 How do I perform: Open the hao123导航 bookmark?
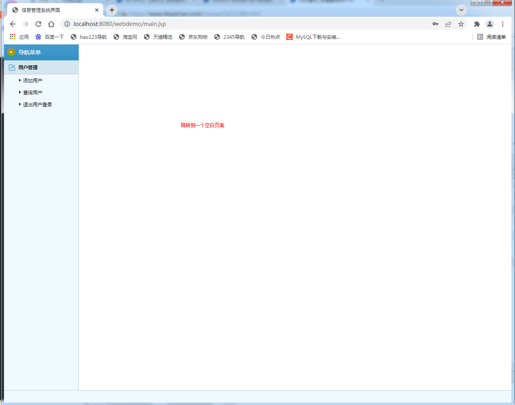point(89,37)
